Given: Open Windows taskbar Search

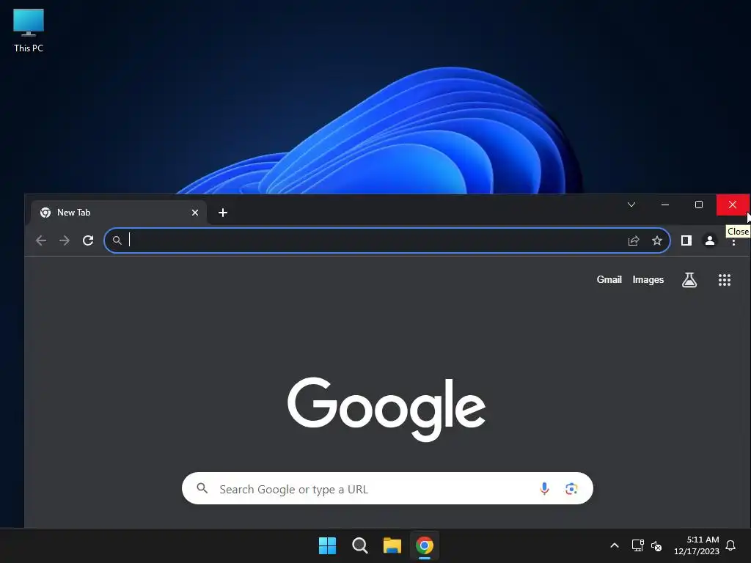Looking at the screenshot, I should click(x=359, y=545).
